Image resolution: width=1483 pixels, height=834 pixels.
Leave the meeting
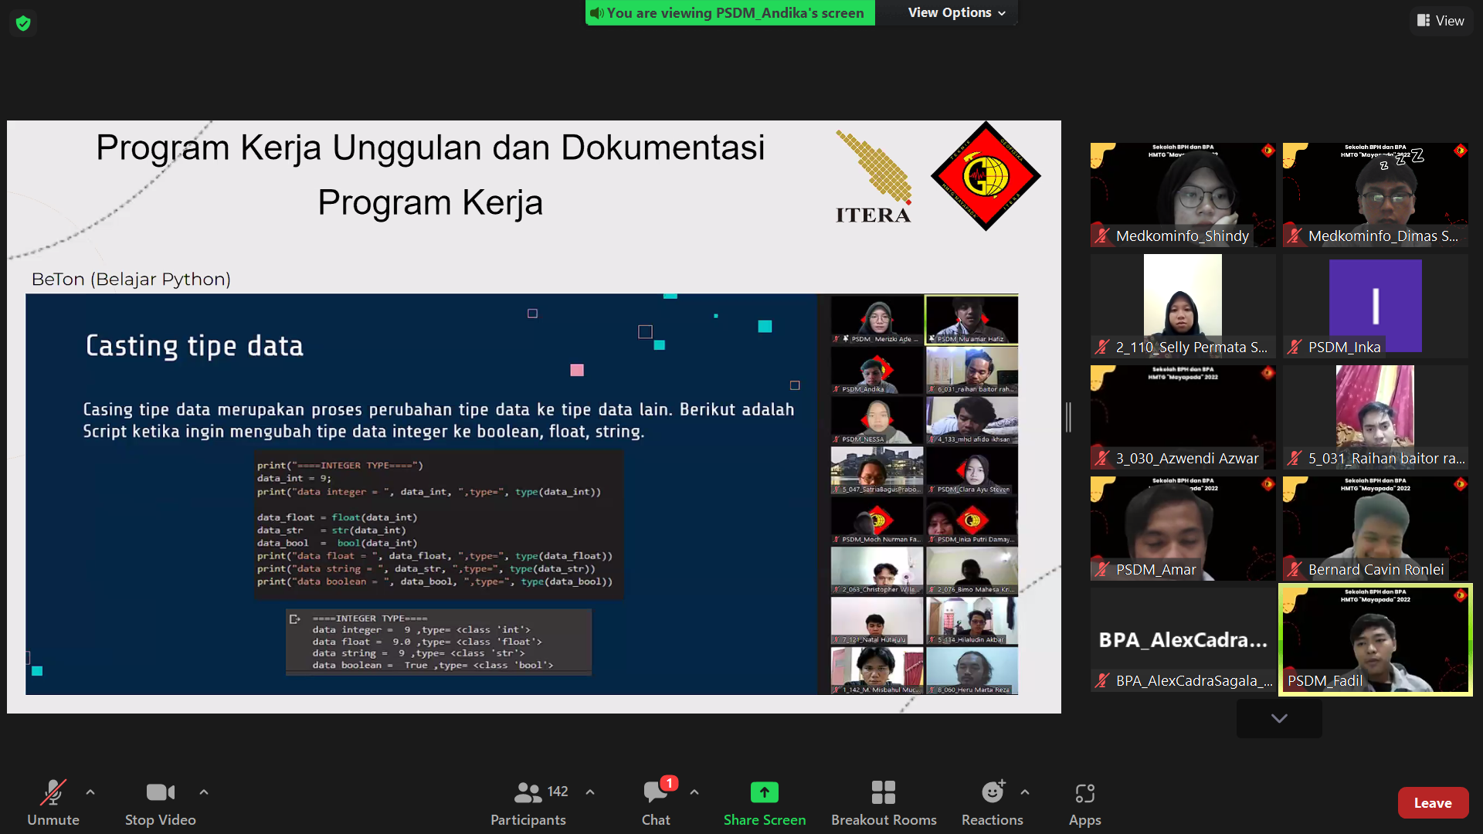(1432, 803)
